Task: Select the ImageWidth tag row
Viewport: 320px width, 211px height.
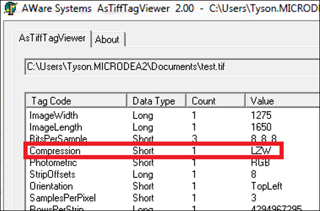Action: coord(173,116)
